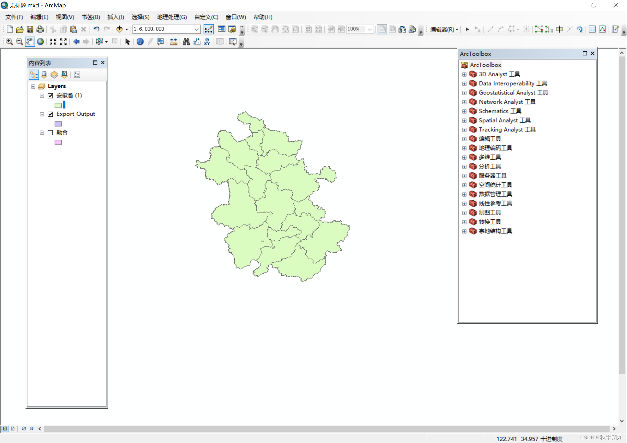Click Go Back to previous extent arrow
This screenshot has height=443, width=627.
pyautogui.click(x=76, y=42)
